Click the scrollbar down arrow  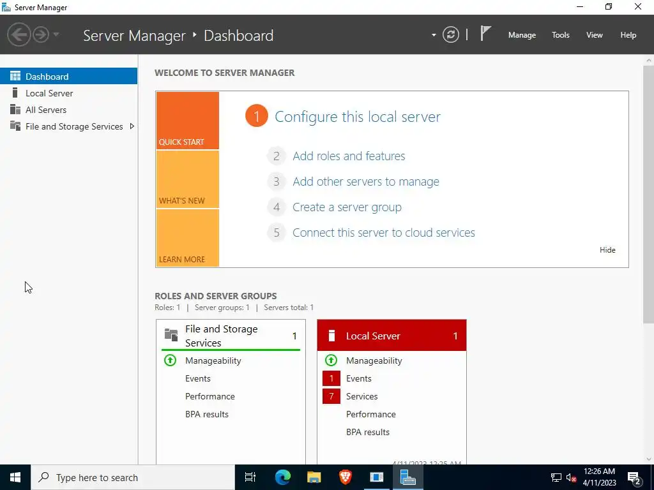click(649, 459)
